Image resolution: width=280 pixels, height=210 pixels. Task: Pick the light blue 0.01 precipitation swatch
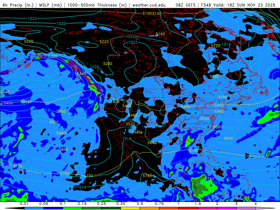pos(34,208)
